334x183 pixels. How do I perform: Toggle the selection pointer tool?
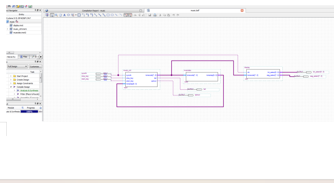pyautogui.click(x=52, y=15)
